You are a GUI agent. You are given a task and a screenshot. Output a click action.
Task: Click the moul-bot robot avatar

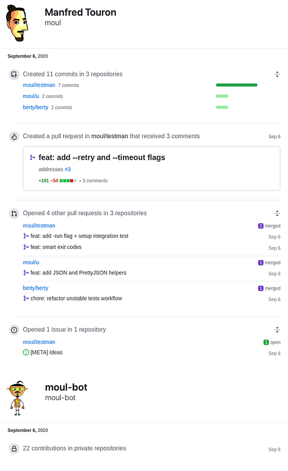[17, 398]
